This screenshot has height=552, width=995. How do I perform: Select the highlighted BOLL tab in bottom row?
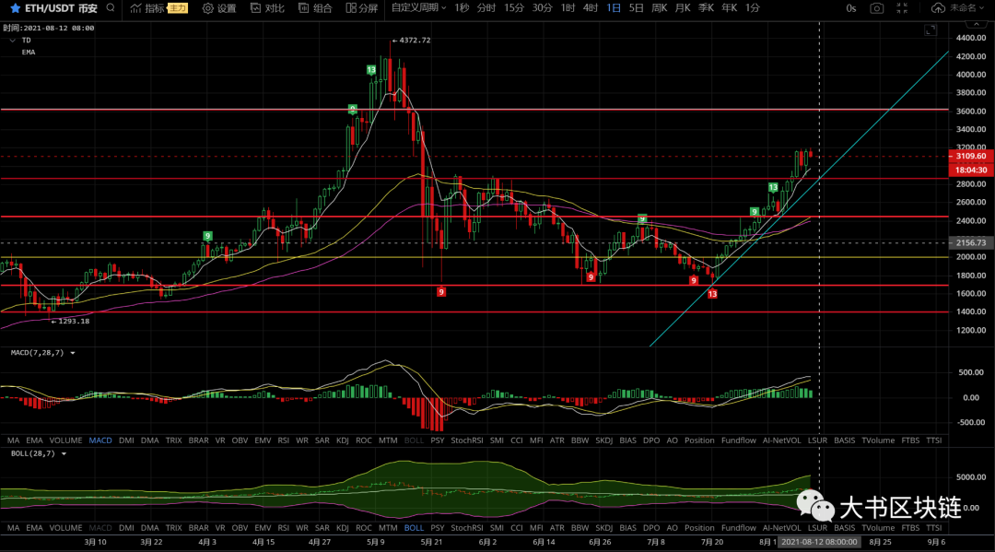[414, 528]
